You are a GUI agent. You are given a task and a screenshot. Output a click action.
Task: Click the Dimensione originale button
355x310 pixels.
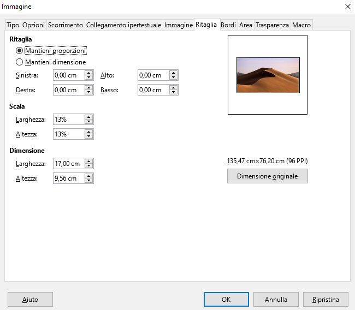coord(268,176)
